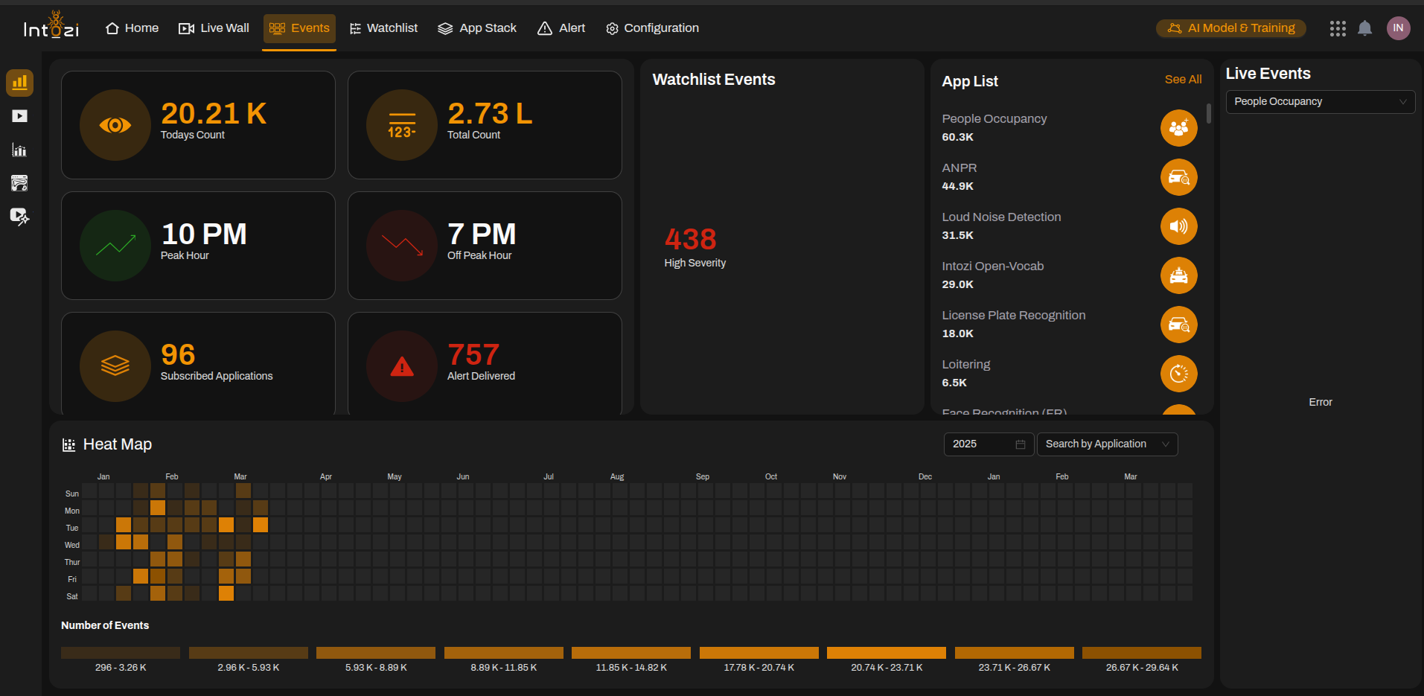
Task: Open the video playback sidebar icon
Action: (x=19, y=116)
